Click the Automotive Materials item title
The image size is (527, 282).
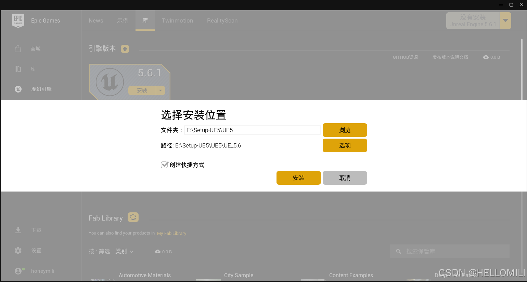145,275
